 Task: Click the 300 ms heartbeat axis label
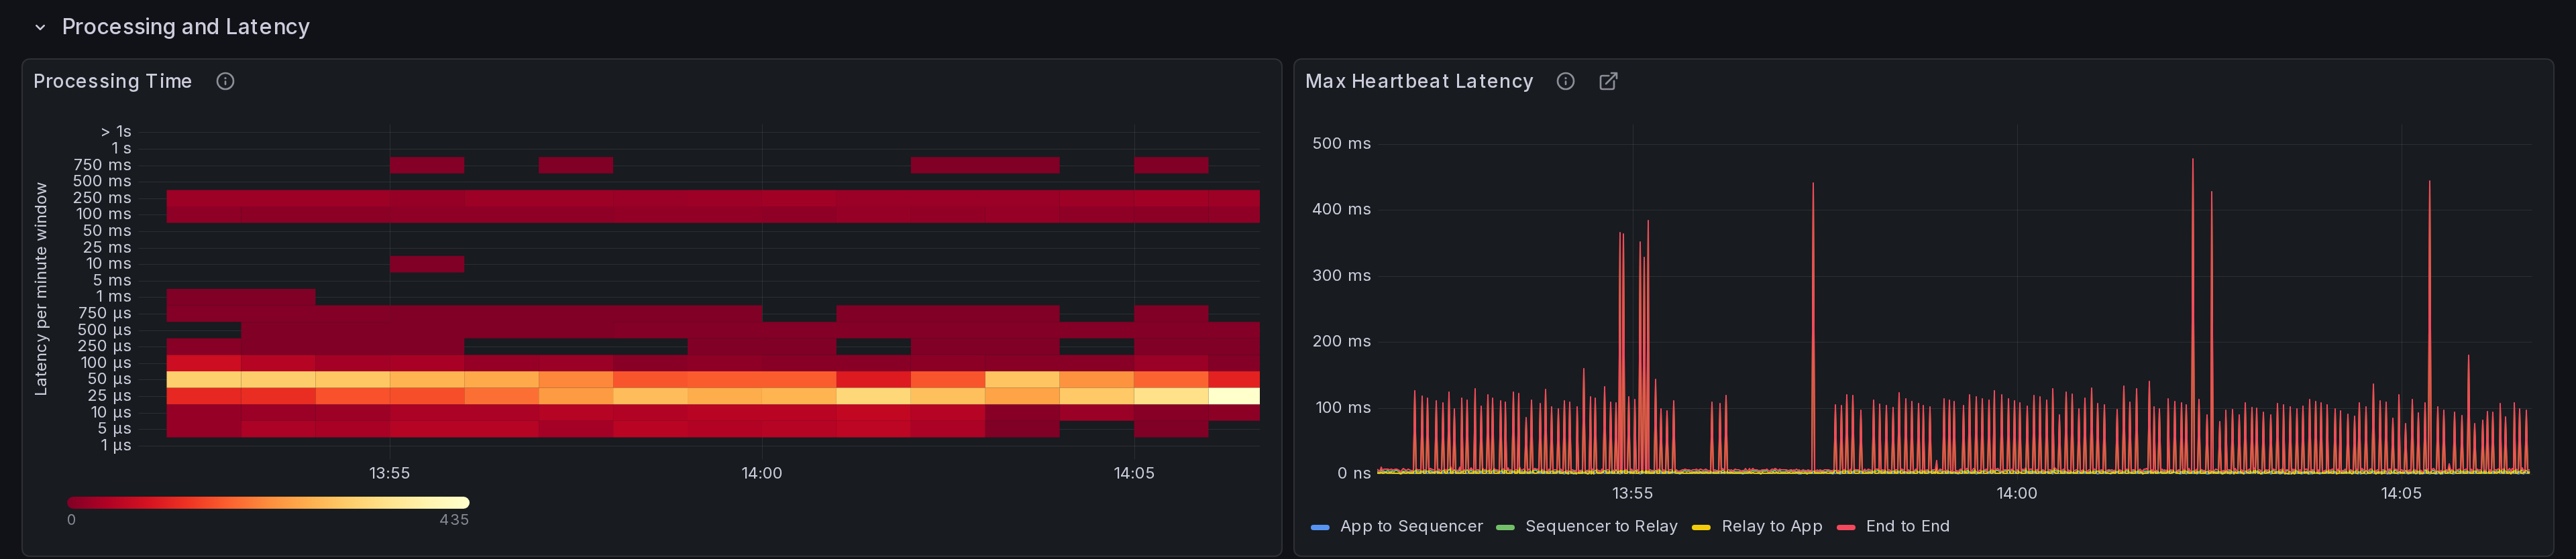(x=1341, y=275)
